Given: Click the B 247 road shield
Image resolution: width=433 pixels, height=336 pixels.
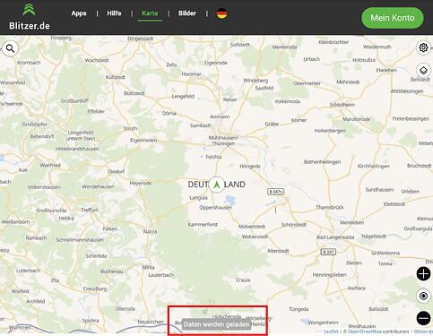Looking at the screenshot, I should (x=328, y=252).
